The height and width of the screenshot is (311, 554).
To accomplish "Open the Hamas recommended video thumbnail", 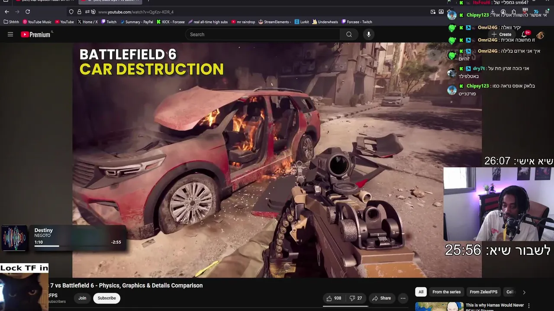I will tap(439, 306).
